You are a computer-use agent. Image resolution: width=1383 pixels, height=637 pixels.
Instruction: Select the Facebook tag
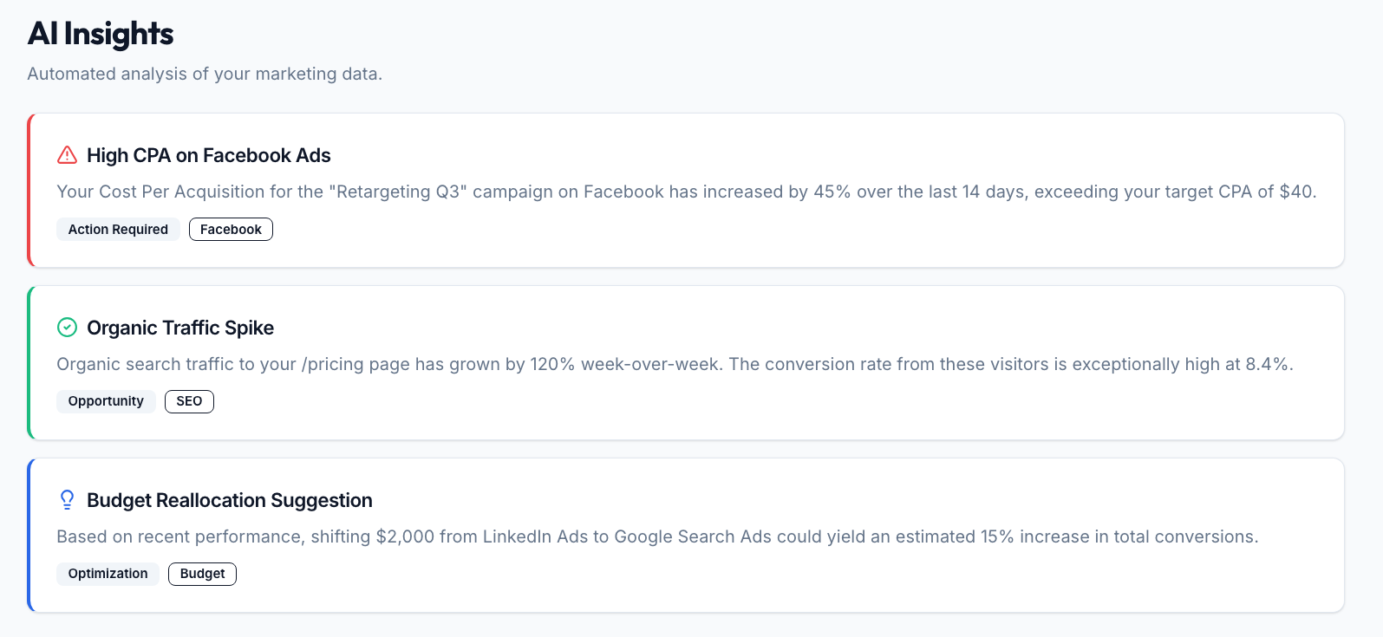coord(231,230)
